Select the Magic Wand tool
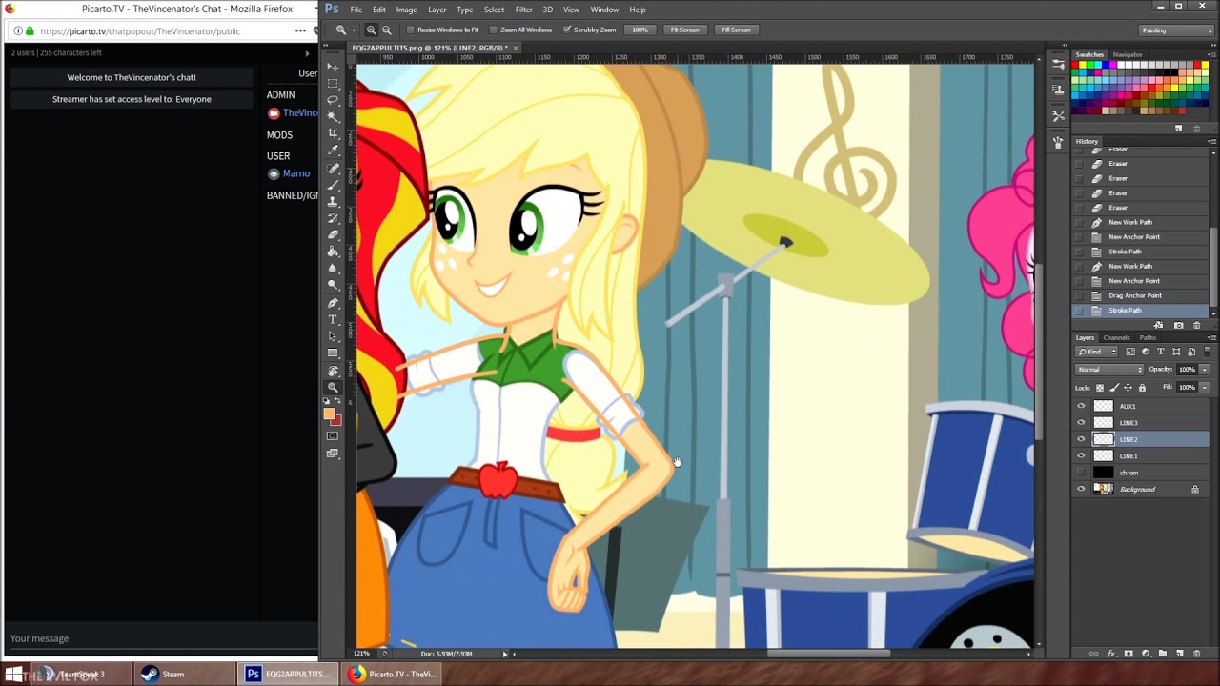1220x686 pixels. 333,116
